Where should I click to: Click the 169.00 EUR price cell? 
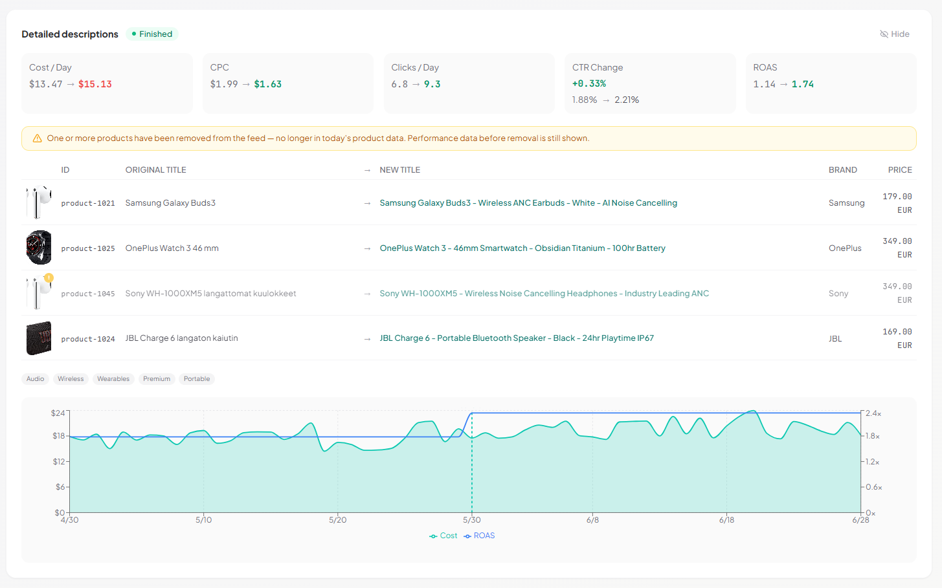[897, 338]
